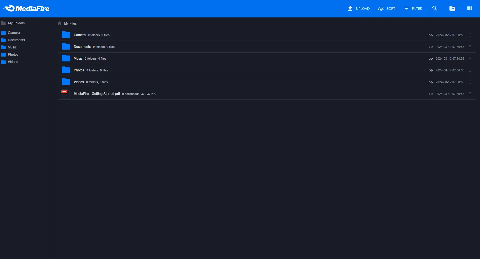Viewport: 480px width, 259px height.
Task: Click the new folder icon
Action: tap(452, 8)
